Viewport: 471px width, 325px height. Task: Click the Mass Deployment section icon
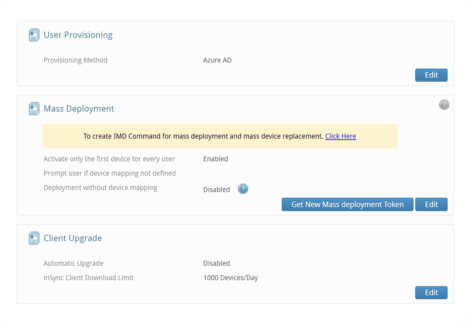(34, 109)
